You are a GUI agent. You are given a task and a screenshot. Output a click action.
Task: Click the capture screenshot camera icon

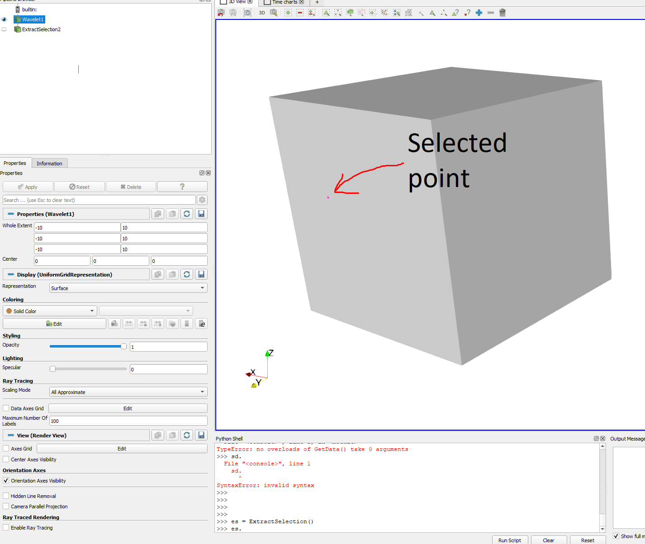(247, 13)
